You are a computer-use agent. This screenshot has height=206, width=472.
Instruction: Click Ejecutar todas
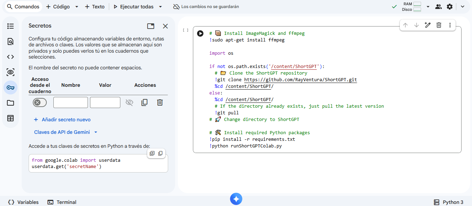pos(133,7)
